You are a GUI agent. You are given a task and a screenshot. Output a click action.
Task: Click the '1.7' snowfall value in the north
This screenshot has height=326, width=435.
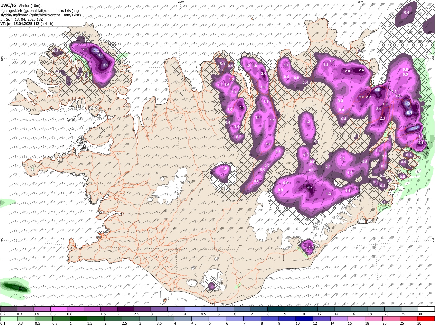[x=258, y=117]
